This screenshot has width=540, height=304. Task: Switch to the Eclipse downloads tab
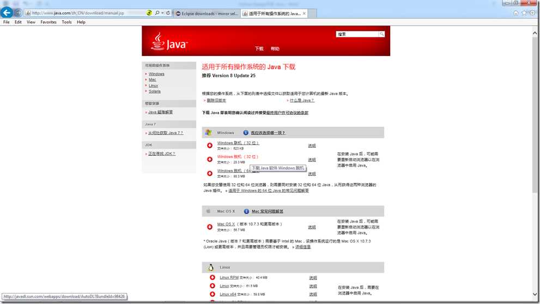207,14
